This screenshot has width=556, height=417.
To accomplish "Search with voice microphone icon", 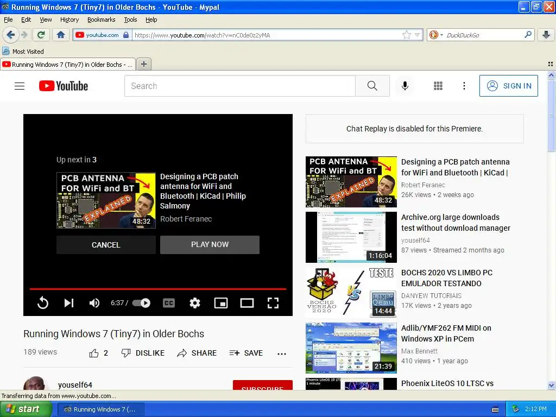I will pyautogui.click(x=405, y=86).
